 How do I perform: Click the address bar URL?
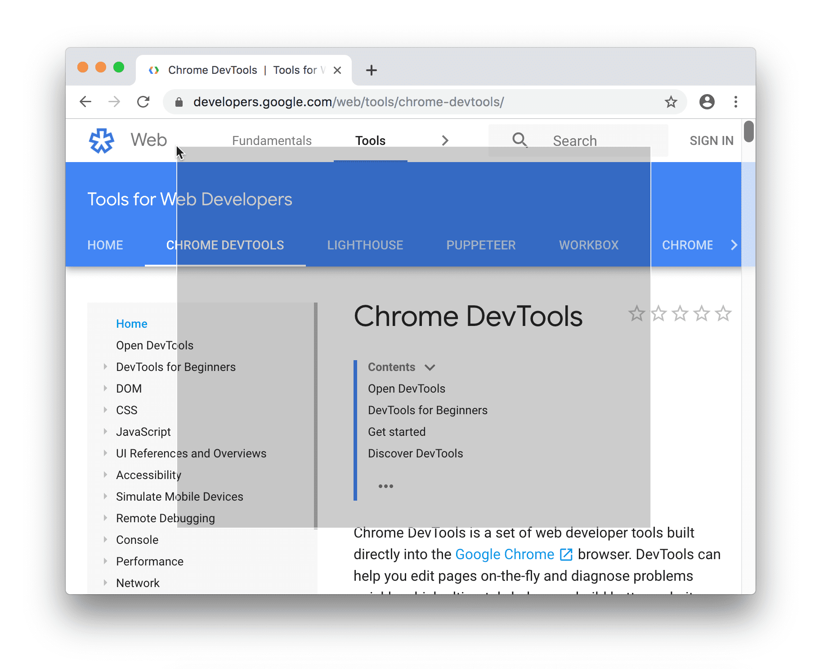(x=349, y=102)
